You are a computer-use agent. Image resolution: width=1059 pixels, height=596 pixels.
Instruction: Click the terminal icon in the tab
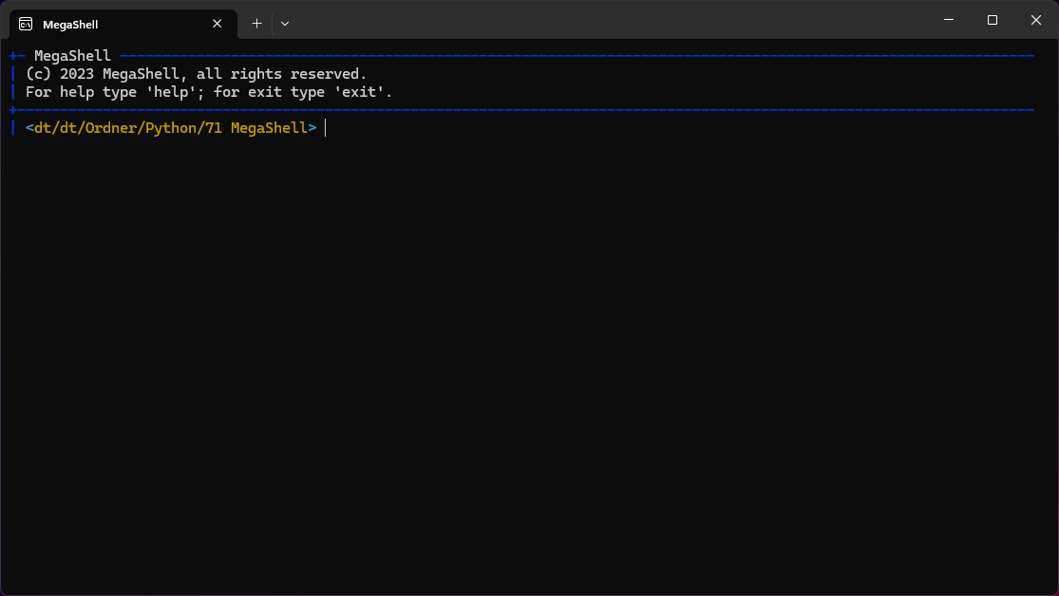point(26,25)
